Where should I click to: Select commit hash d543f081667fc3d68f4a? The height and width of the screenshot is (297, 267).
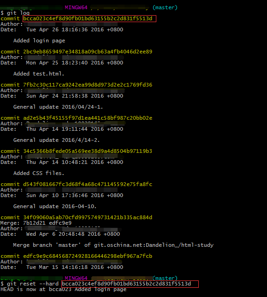(88, 184)
